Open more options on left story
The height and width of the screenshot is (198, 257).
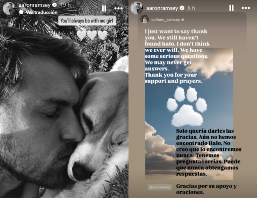click(x=118, y=8)
